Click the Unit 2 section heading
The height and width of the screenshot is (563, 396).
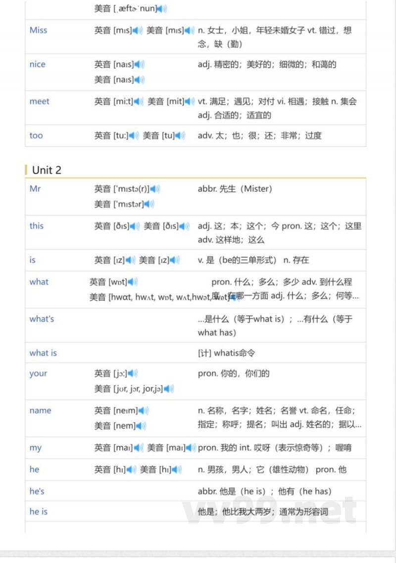click(x=47, y=170)
